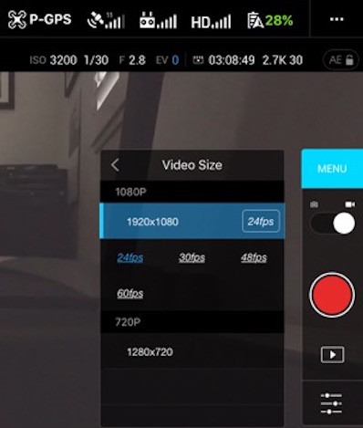The image size is (363, 428).
Task: Open camera adjustment sliders settings icon
Action: click(331, 403)
